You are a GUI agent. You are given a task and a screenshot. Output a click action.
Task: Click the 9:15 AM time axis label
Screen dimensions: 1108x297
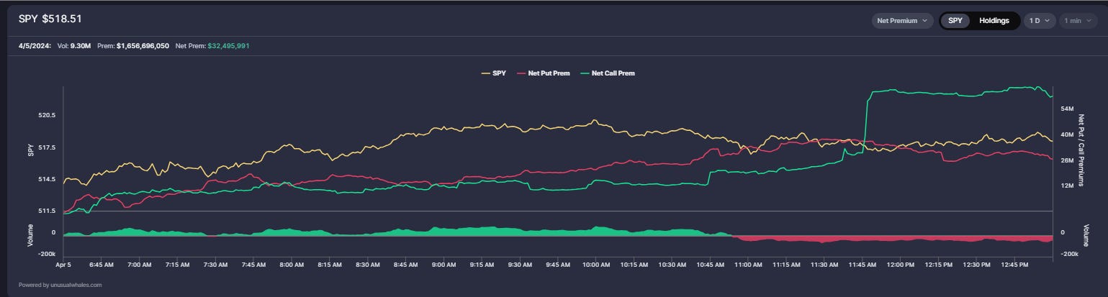click(481, 265)
